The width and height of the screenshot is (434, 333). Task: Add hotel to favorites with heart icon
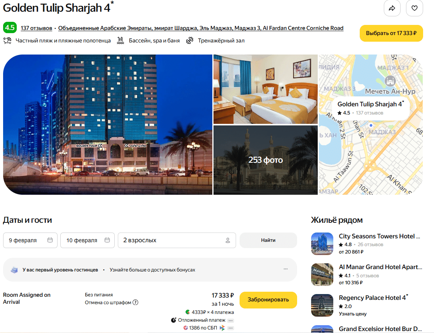coord(414,8)
